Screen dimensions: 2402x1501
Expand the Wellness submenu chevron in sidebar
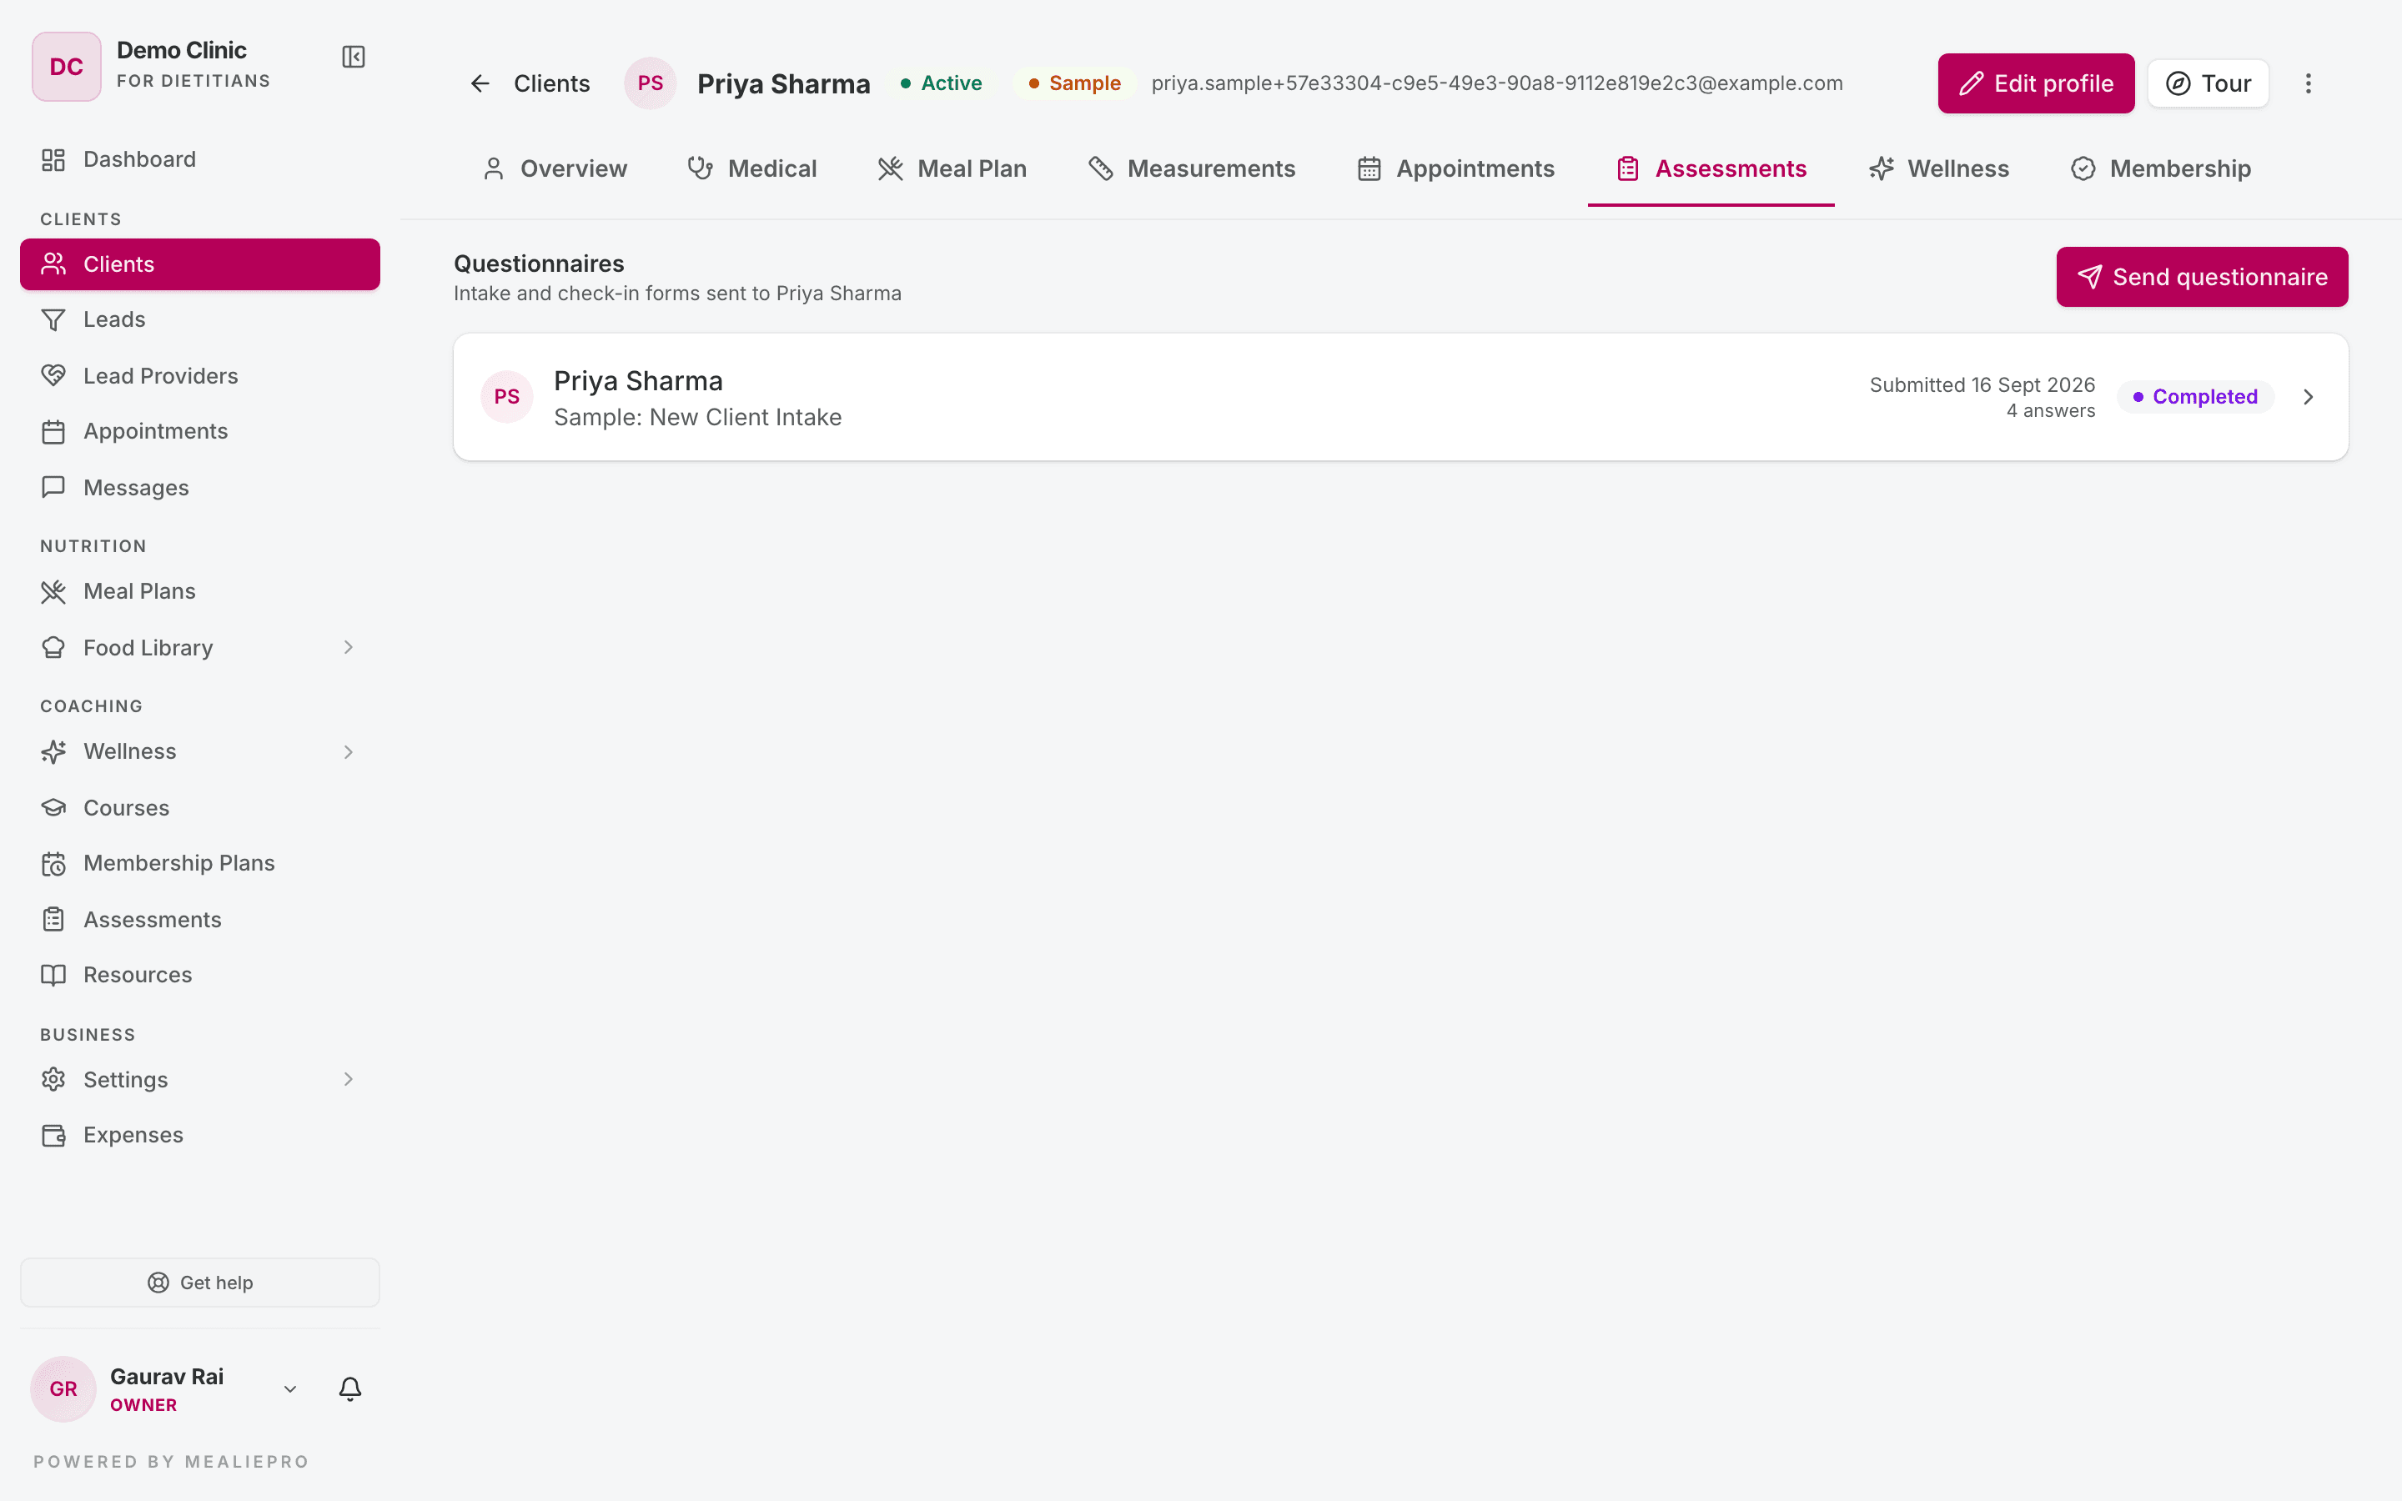click(349, 752)
